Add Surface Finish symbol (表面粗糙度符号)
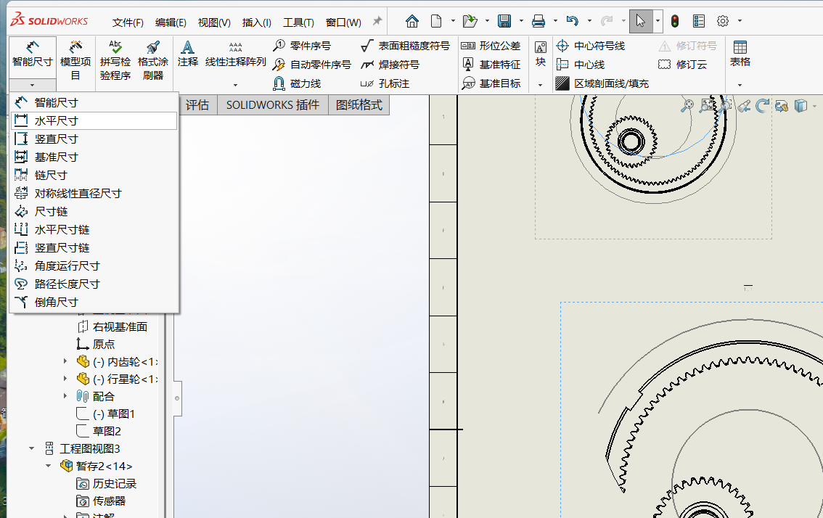The width and height of the screenshot is (823, 518). coord(405,46)
